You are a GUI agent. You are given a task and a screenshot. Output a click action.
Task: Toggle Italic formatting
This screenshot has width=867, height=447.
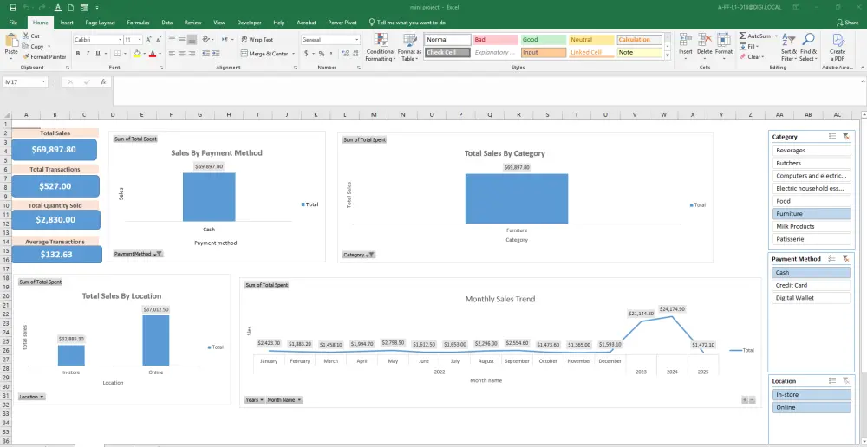coord(88,54)
